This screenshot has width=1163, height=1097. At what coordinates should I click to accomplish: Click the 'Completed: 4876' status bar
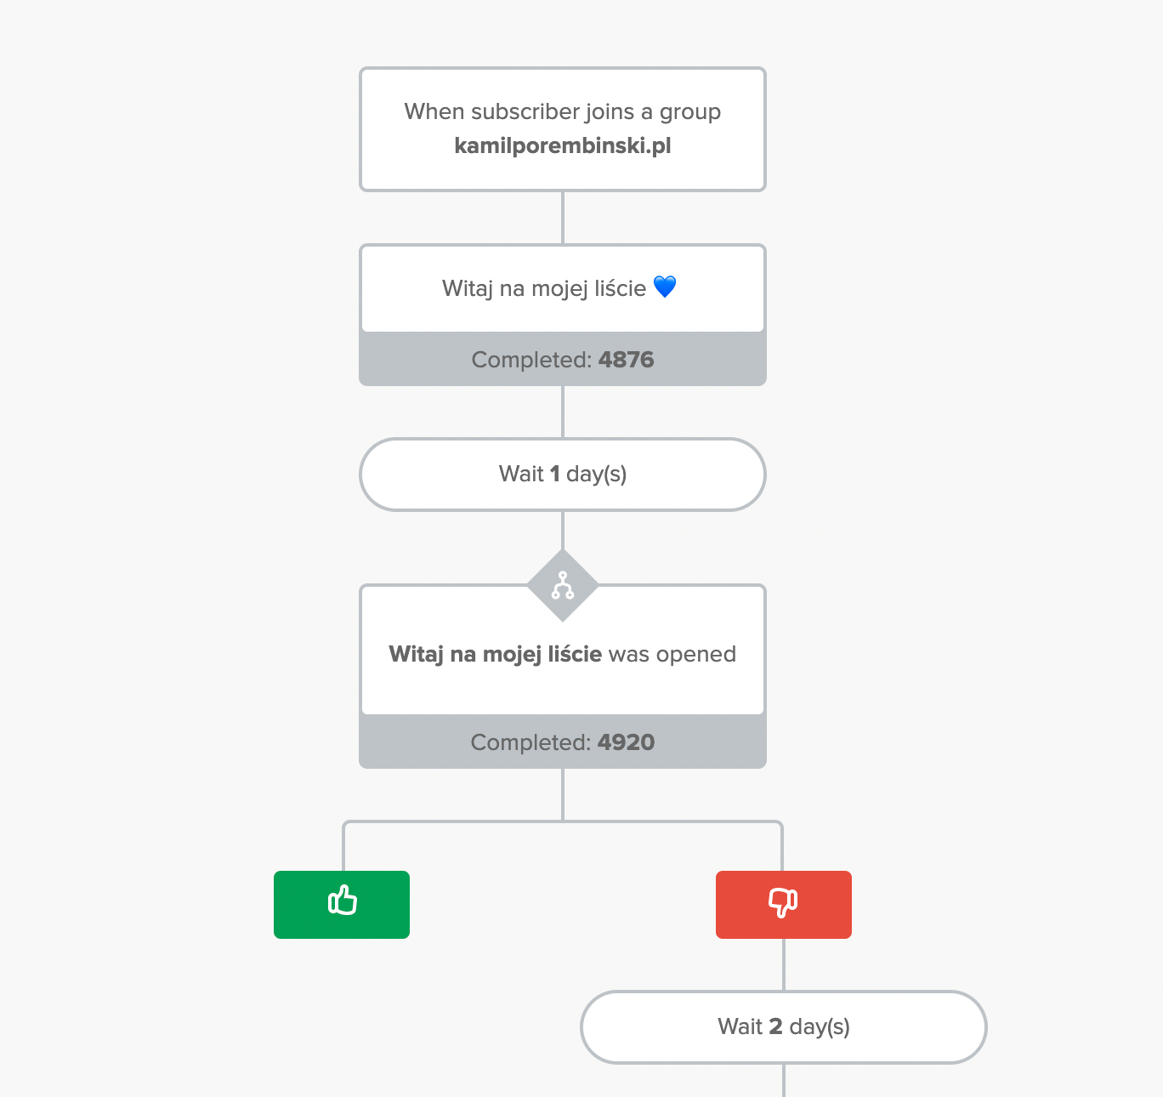563,359
